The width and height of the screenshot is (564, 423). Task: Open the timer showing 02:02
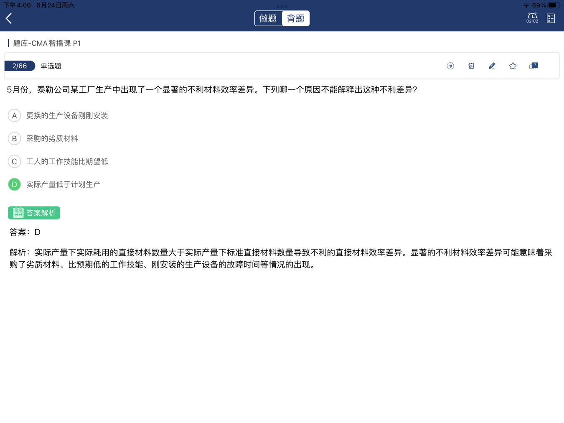click(532, 18)
